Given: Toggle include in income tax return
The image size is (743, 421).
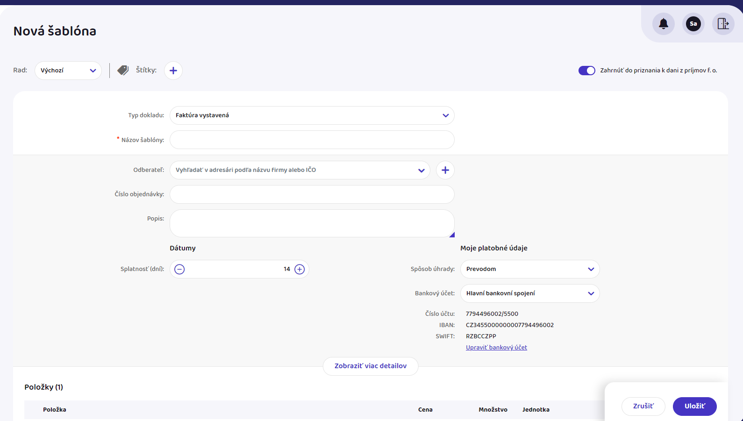Looking at the screenshot, I should tap(586, 71).
